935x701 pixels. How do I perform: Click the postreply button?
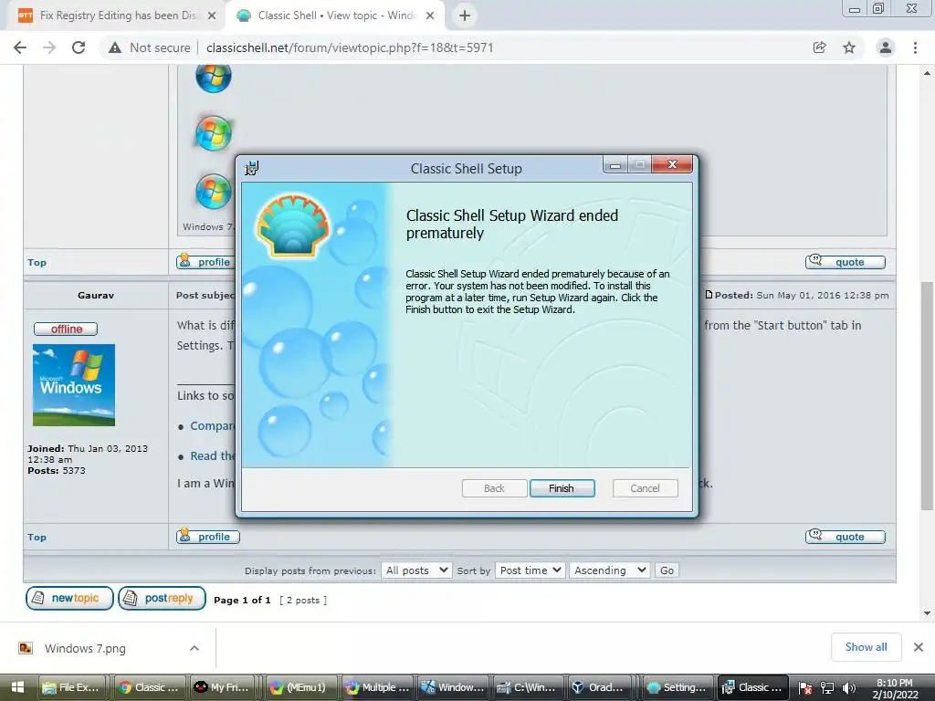(163, 598)
